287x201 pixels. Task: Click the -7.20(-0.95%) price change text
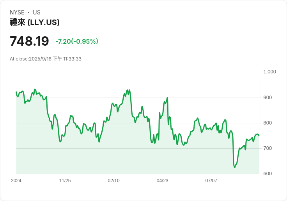click(77, 41)
